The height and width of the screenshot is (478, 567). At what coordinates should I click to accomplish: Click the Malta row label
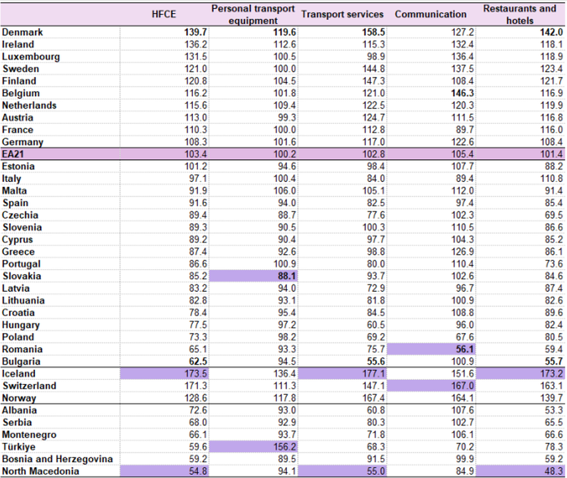14,191
